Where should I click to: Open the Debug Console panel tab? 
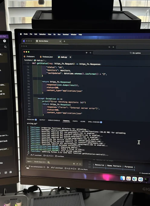tap(54, 120)
